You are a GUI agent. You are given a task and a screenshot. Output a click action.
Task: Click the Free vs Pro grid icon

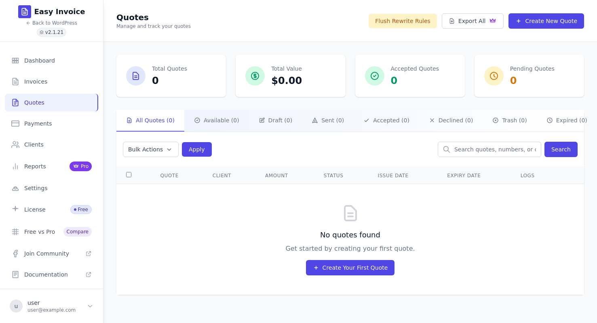(15, 232)
